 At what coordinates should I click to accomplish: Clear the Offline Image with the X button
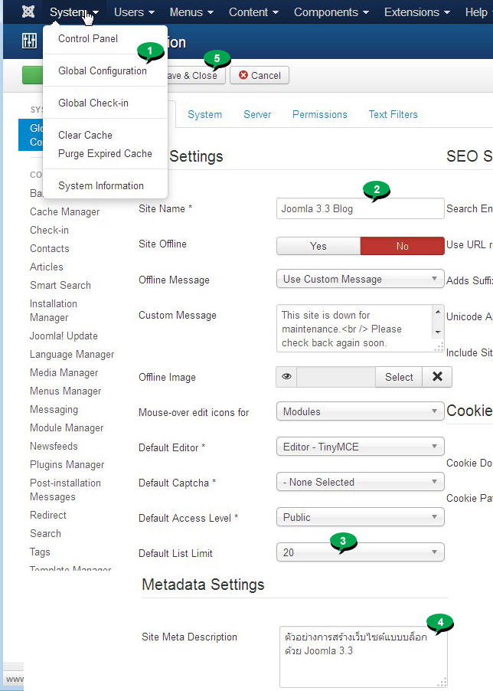[x=437, y=377]
